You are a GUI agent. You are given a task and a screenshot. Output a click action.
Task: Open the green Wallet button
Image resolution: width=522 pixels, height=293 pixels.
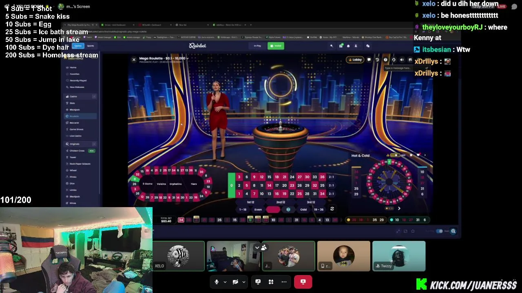[276, 46]
